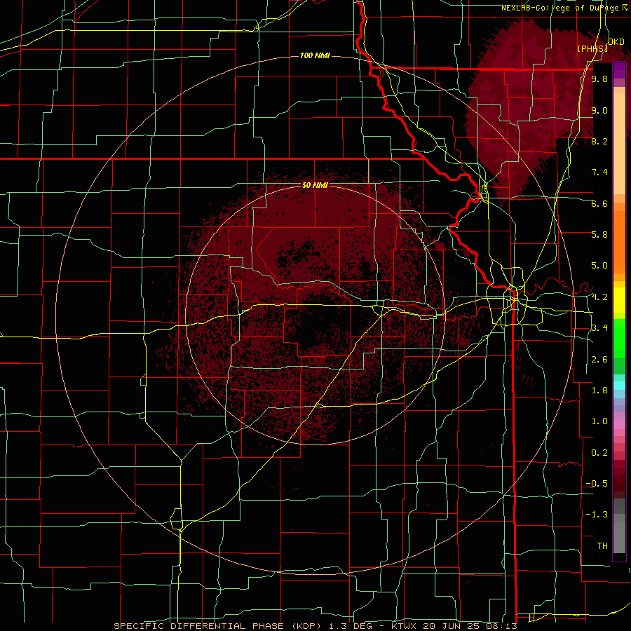This screenshot has height=631, width=631.
Task: Select the 7.4 scale value
Action: click(599, 172)
